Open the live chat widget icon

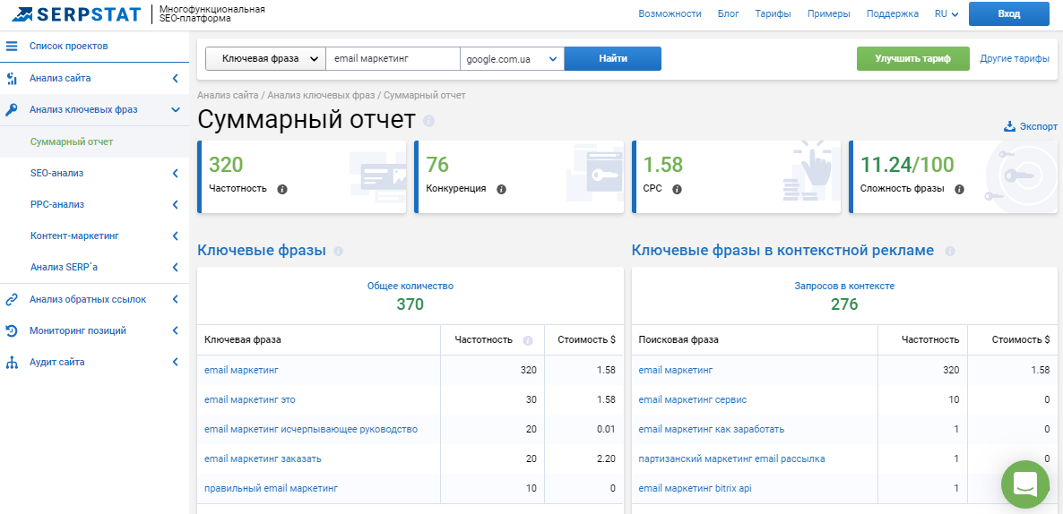coord(1024,484)
